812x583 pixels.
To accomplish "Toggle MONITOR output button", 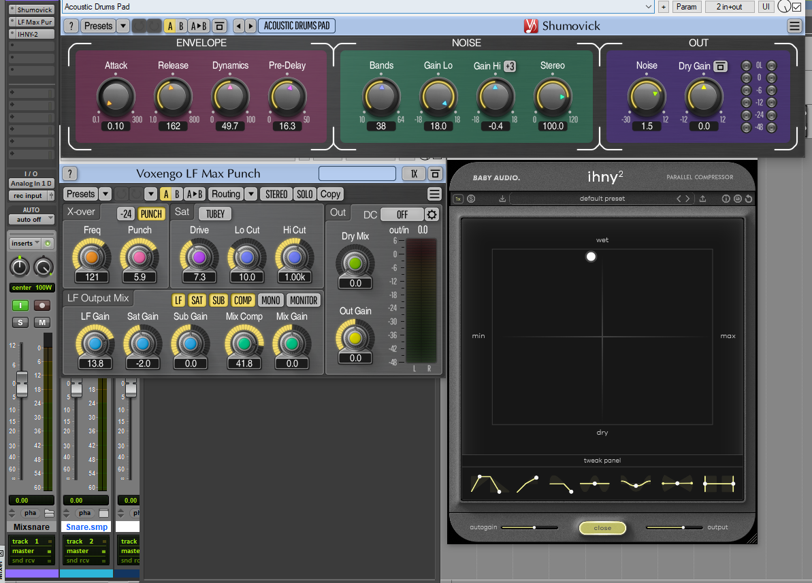I will [x=304, y=301].
